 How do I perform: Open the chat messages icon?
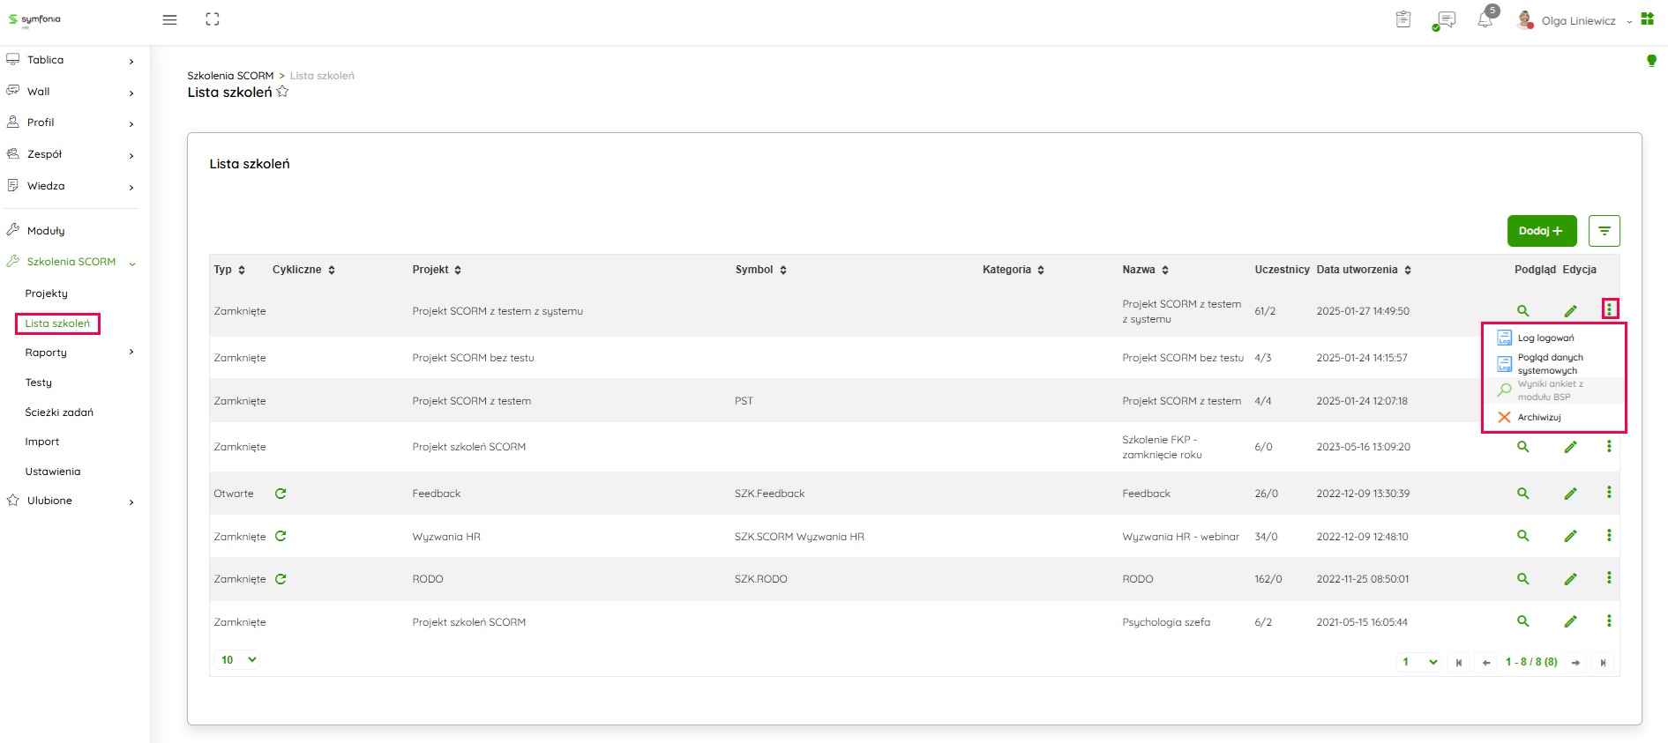[1445, 20]
